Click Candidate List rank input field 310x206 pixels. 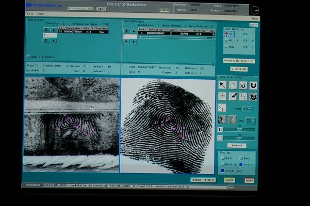click(x=130, y=37)
